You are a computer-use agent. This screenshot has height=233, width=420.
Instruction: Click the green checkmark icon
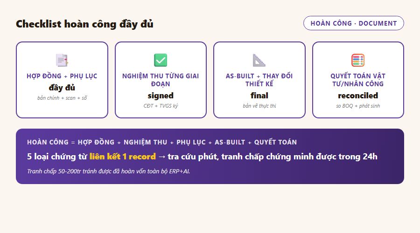pyautogui.click(x=161, y=60)
